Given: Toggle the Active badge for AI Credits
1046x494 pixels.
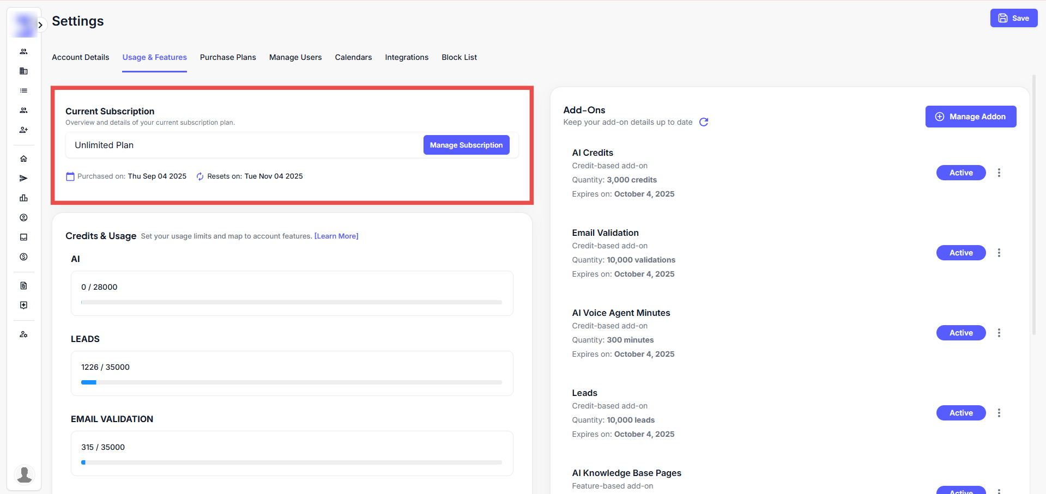Looking at the screenshot, I should (x=960, y=173).
